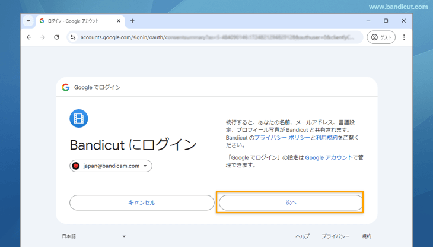Click the Bandicut film app icon
433x247 pixels.
(x=79, y=119)
